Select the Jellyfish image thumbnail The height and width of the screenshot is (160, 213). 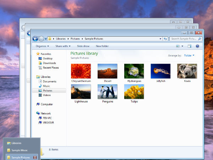[x=160, y=71]
